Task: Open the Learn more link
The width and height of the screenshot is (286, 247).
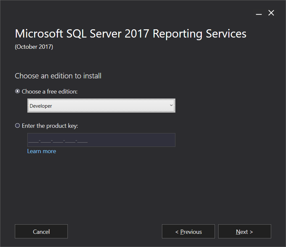Action: (41, 151)
